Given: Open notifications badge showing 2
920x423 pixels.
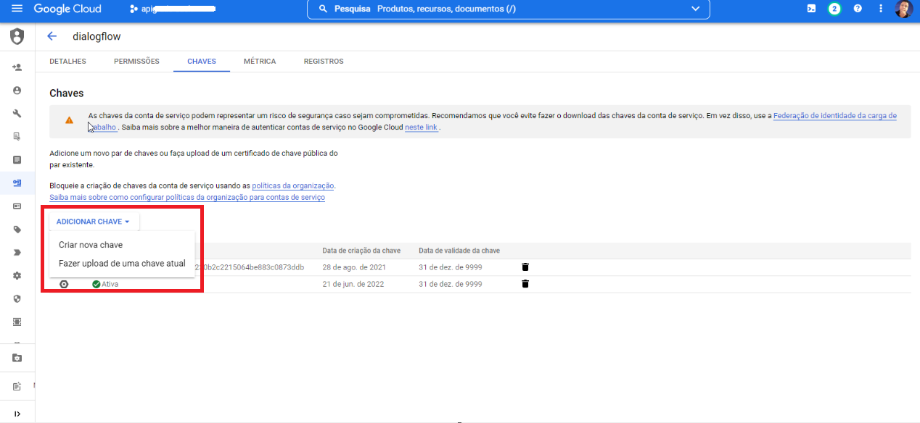Looking at the screenshot, I should tap(834, 9).
